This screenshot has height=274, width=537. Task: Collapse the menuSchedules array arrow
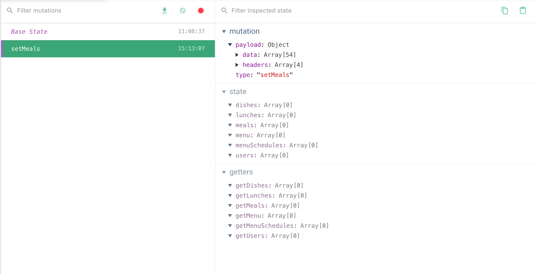pyautogui.click(x=230, y=145)
